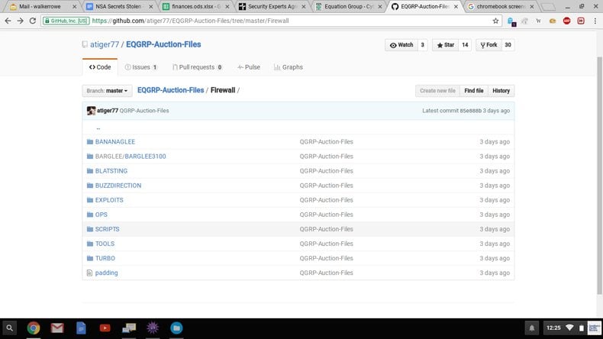Open the padding file

click(107, 273)
